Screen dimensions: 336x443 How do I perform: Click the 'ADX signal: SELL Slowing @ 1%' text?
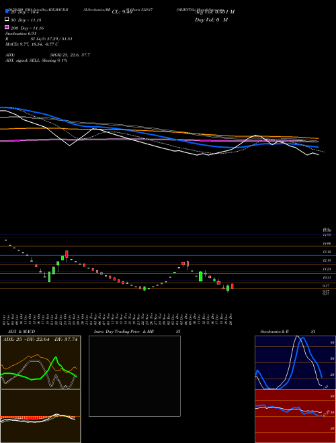(36, 60)
